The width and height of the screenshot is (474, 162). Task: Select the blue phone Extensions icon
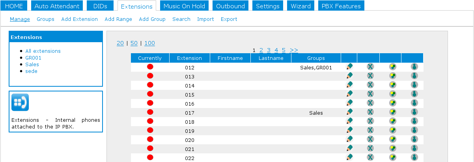click(20, 102)
